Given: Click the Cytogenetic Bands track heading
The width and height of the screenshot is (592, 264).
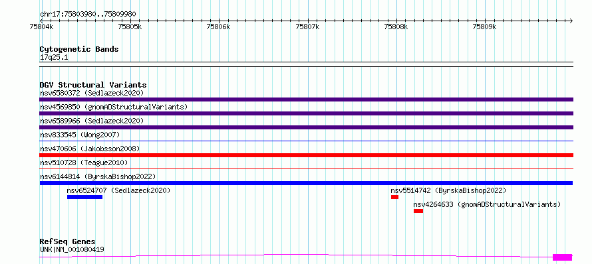Looking at the screenshot, I should click(79, 49).
